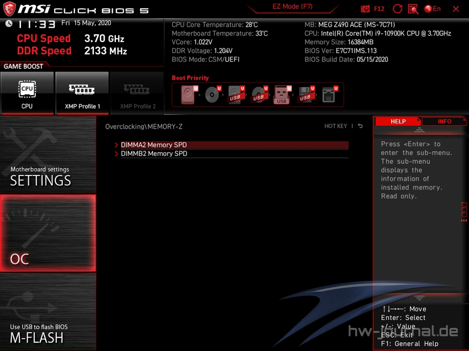Switch to EZ Mode (F7)
The height and width of the screenshot is (351, 469).
(292, 7)
